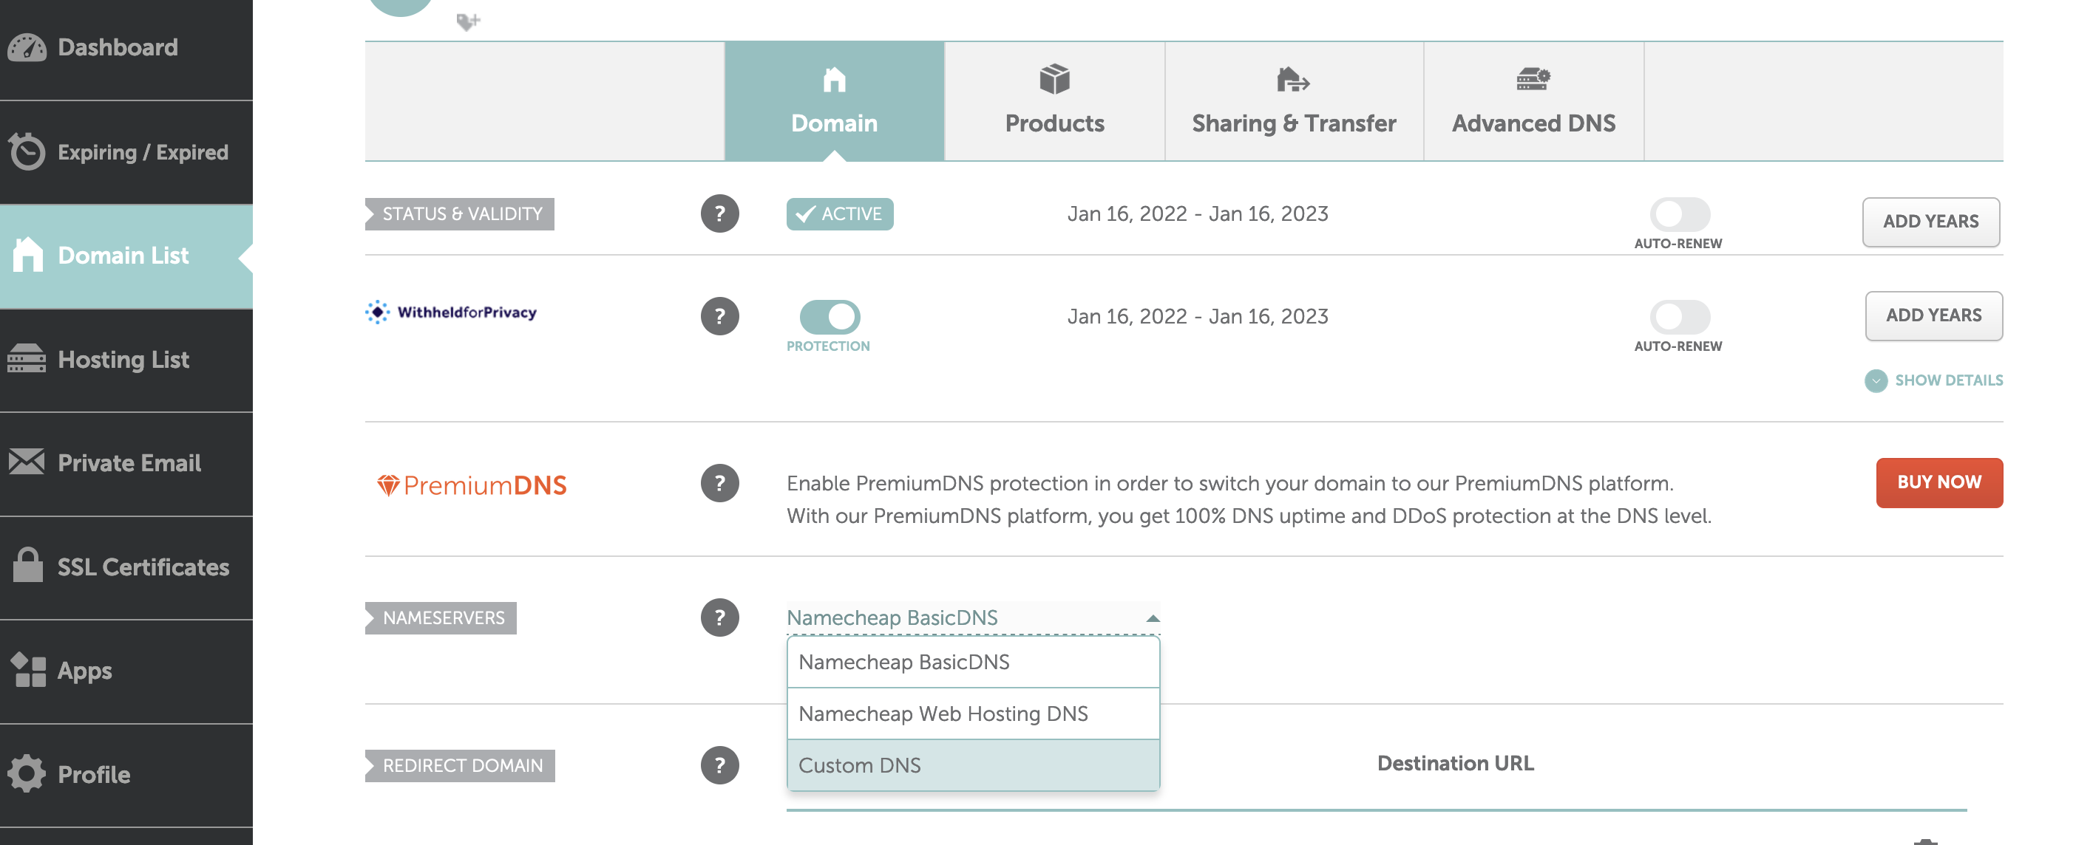Viewport: 2076px width, 845px height.
Task: Open help for Status & Validity
Action: (x=719, y=213)
